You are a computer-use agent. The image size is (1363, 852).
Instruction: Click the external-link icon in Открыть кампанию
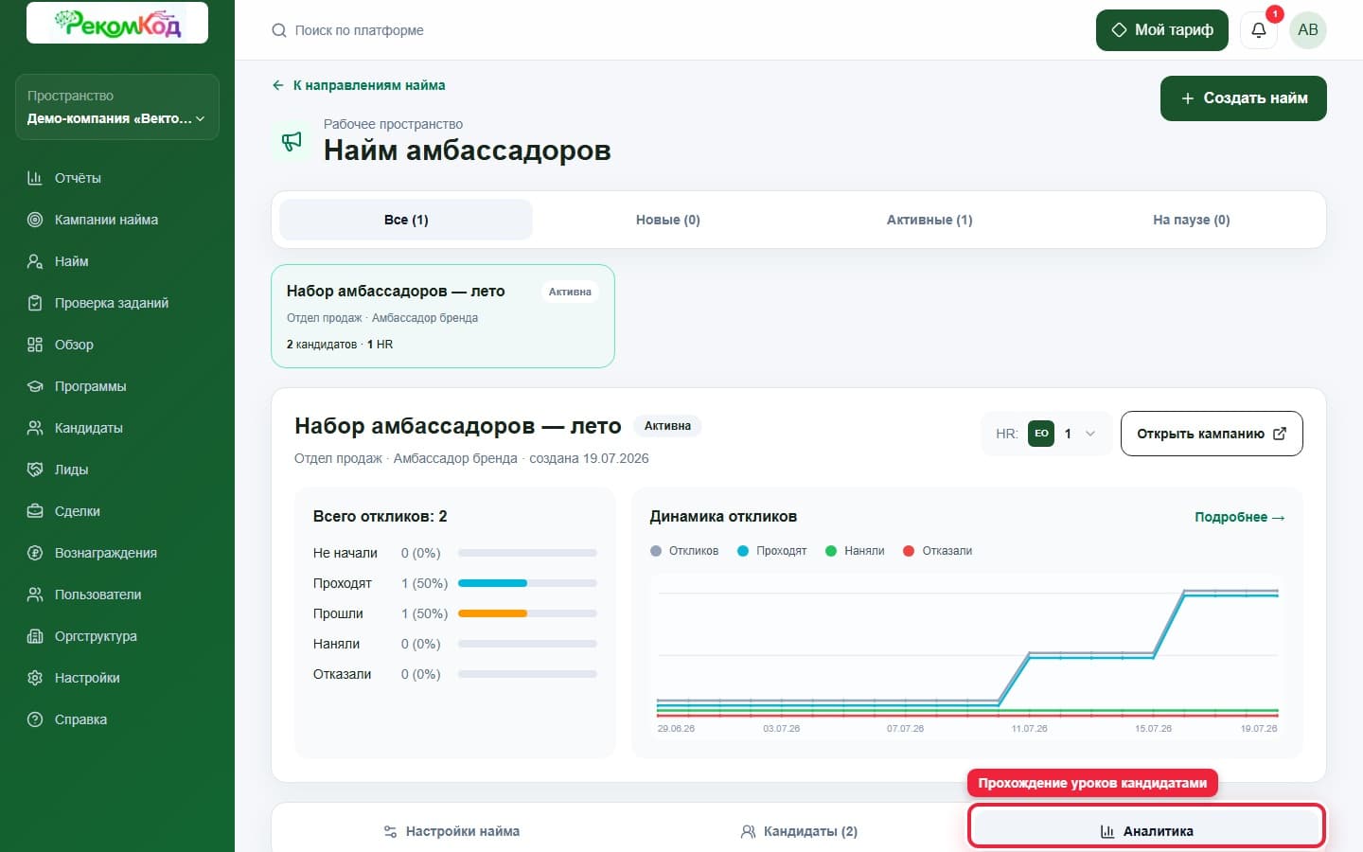click(1280, 434)
